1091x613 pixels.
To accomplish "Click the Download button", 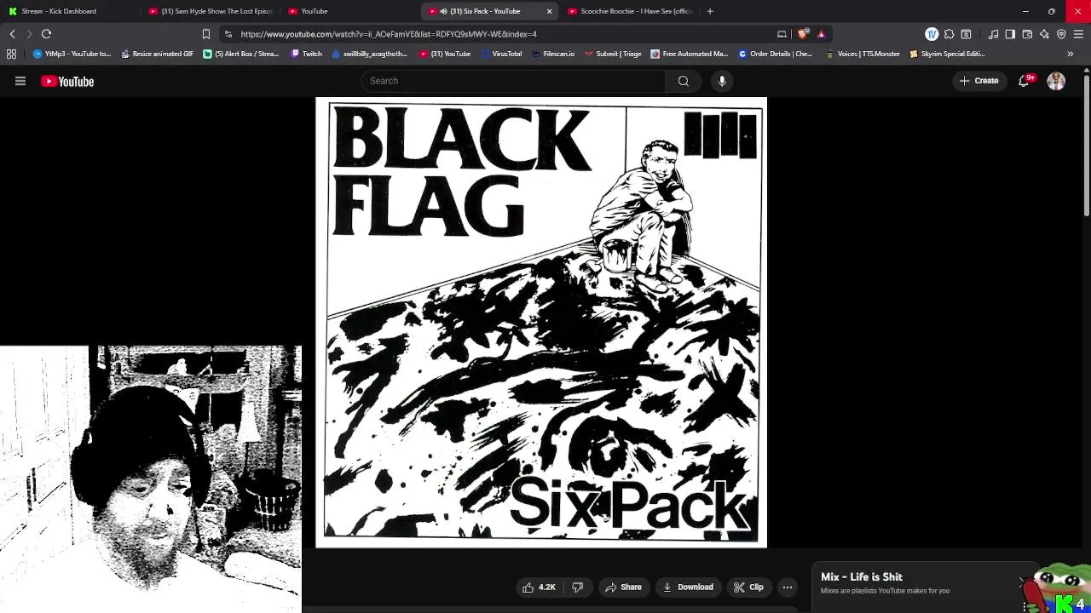I will pyautogui.click(x=688, y=587).
